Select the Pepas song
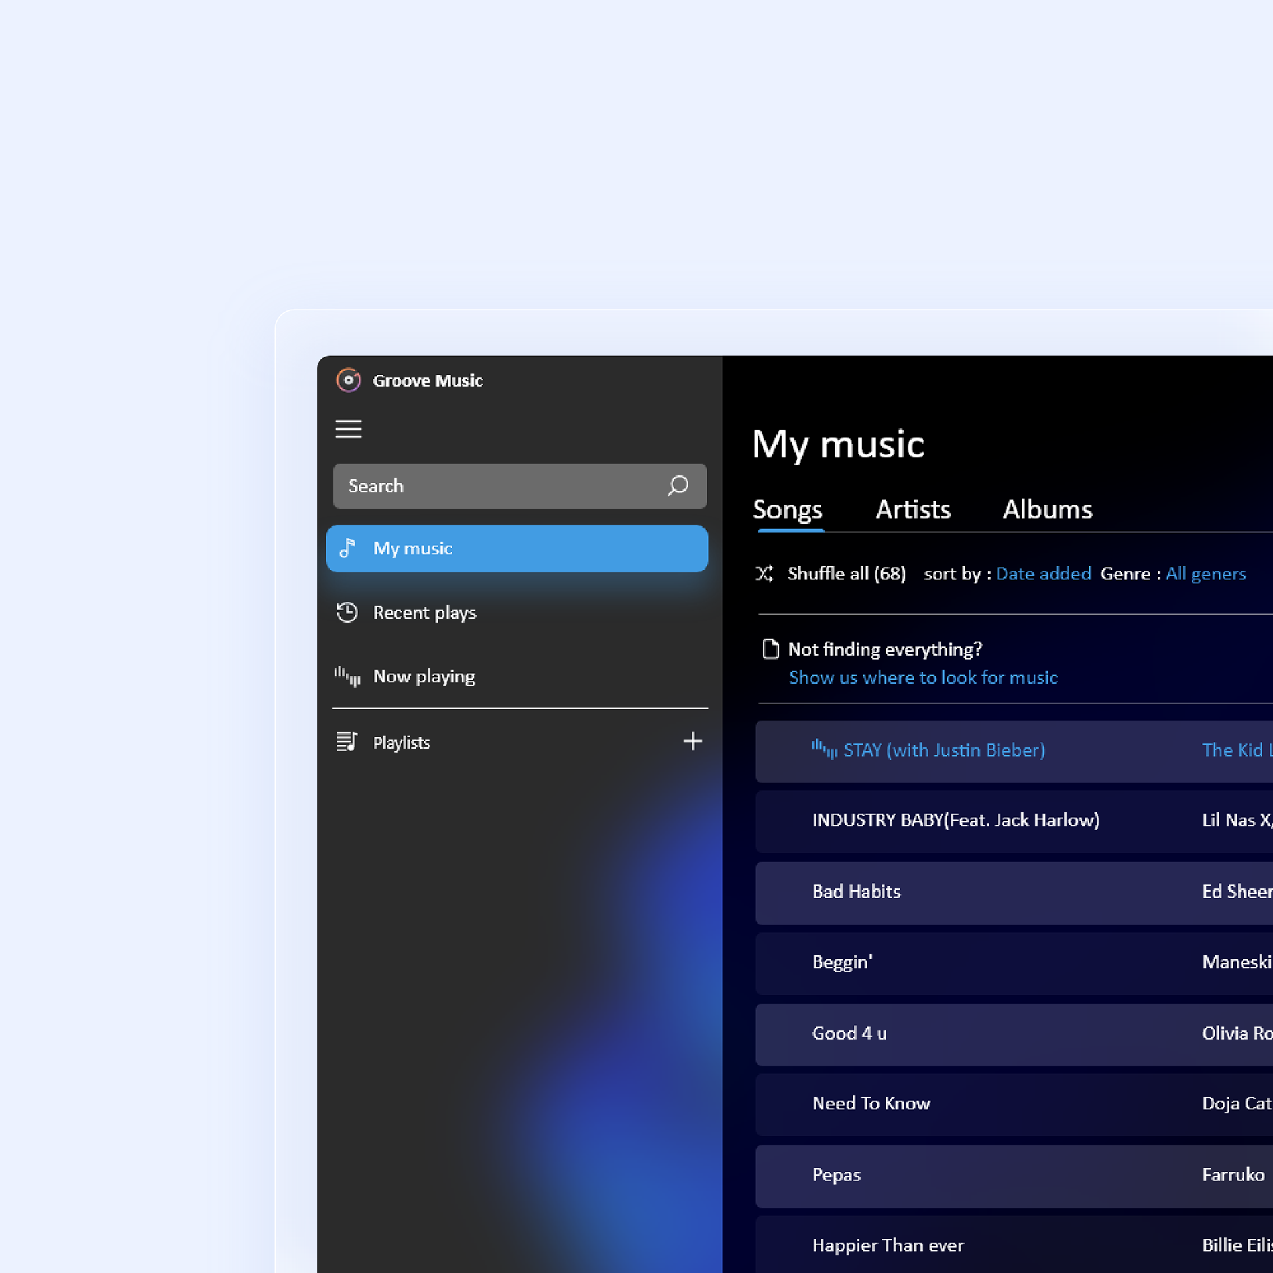The image size is (1273, 1273). click(836, 1176)
